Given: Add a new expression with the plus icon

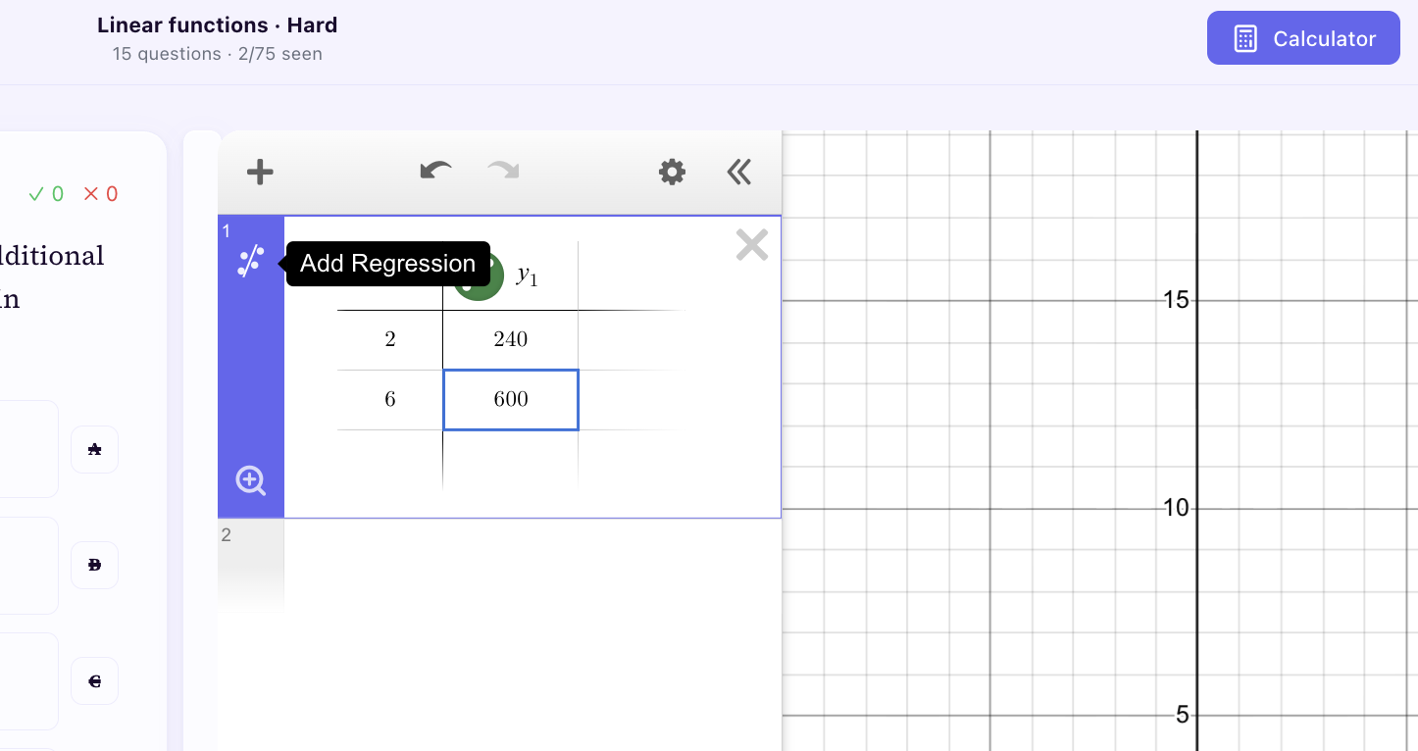Looking at the screenshot, I should [259, 172].
